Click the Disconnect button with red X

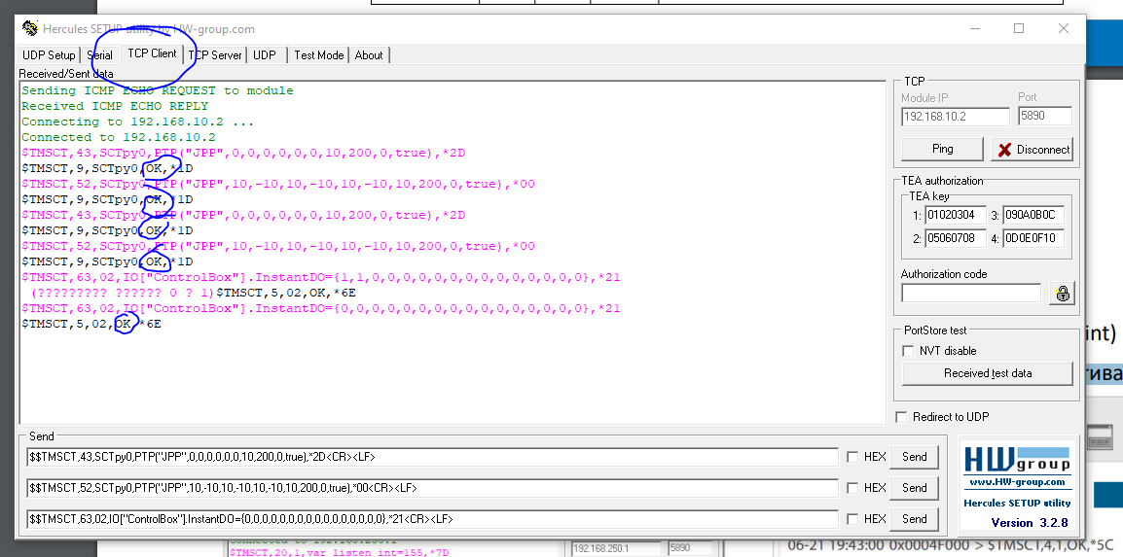[x=1032, y=150]
